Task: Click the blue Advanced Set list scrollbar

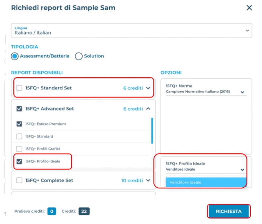Action: (152, 131)
